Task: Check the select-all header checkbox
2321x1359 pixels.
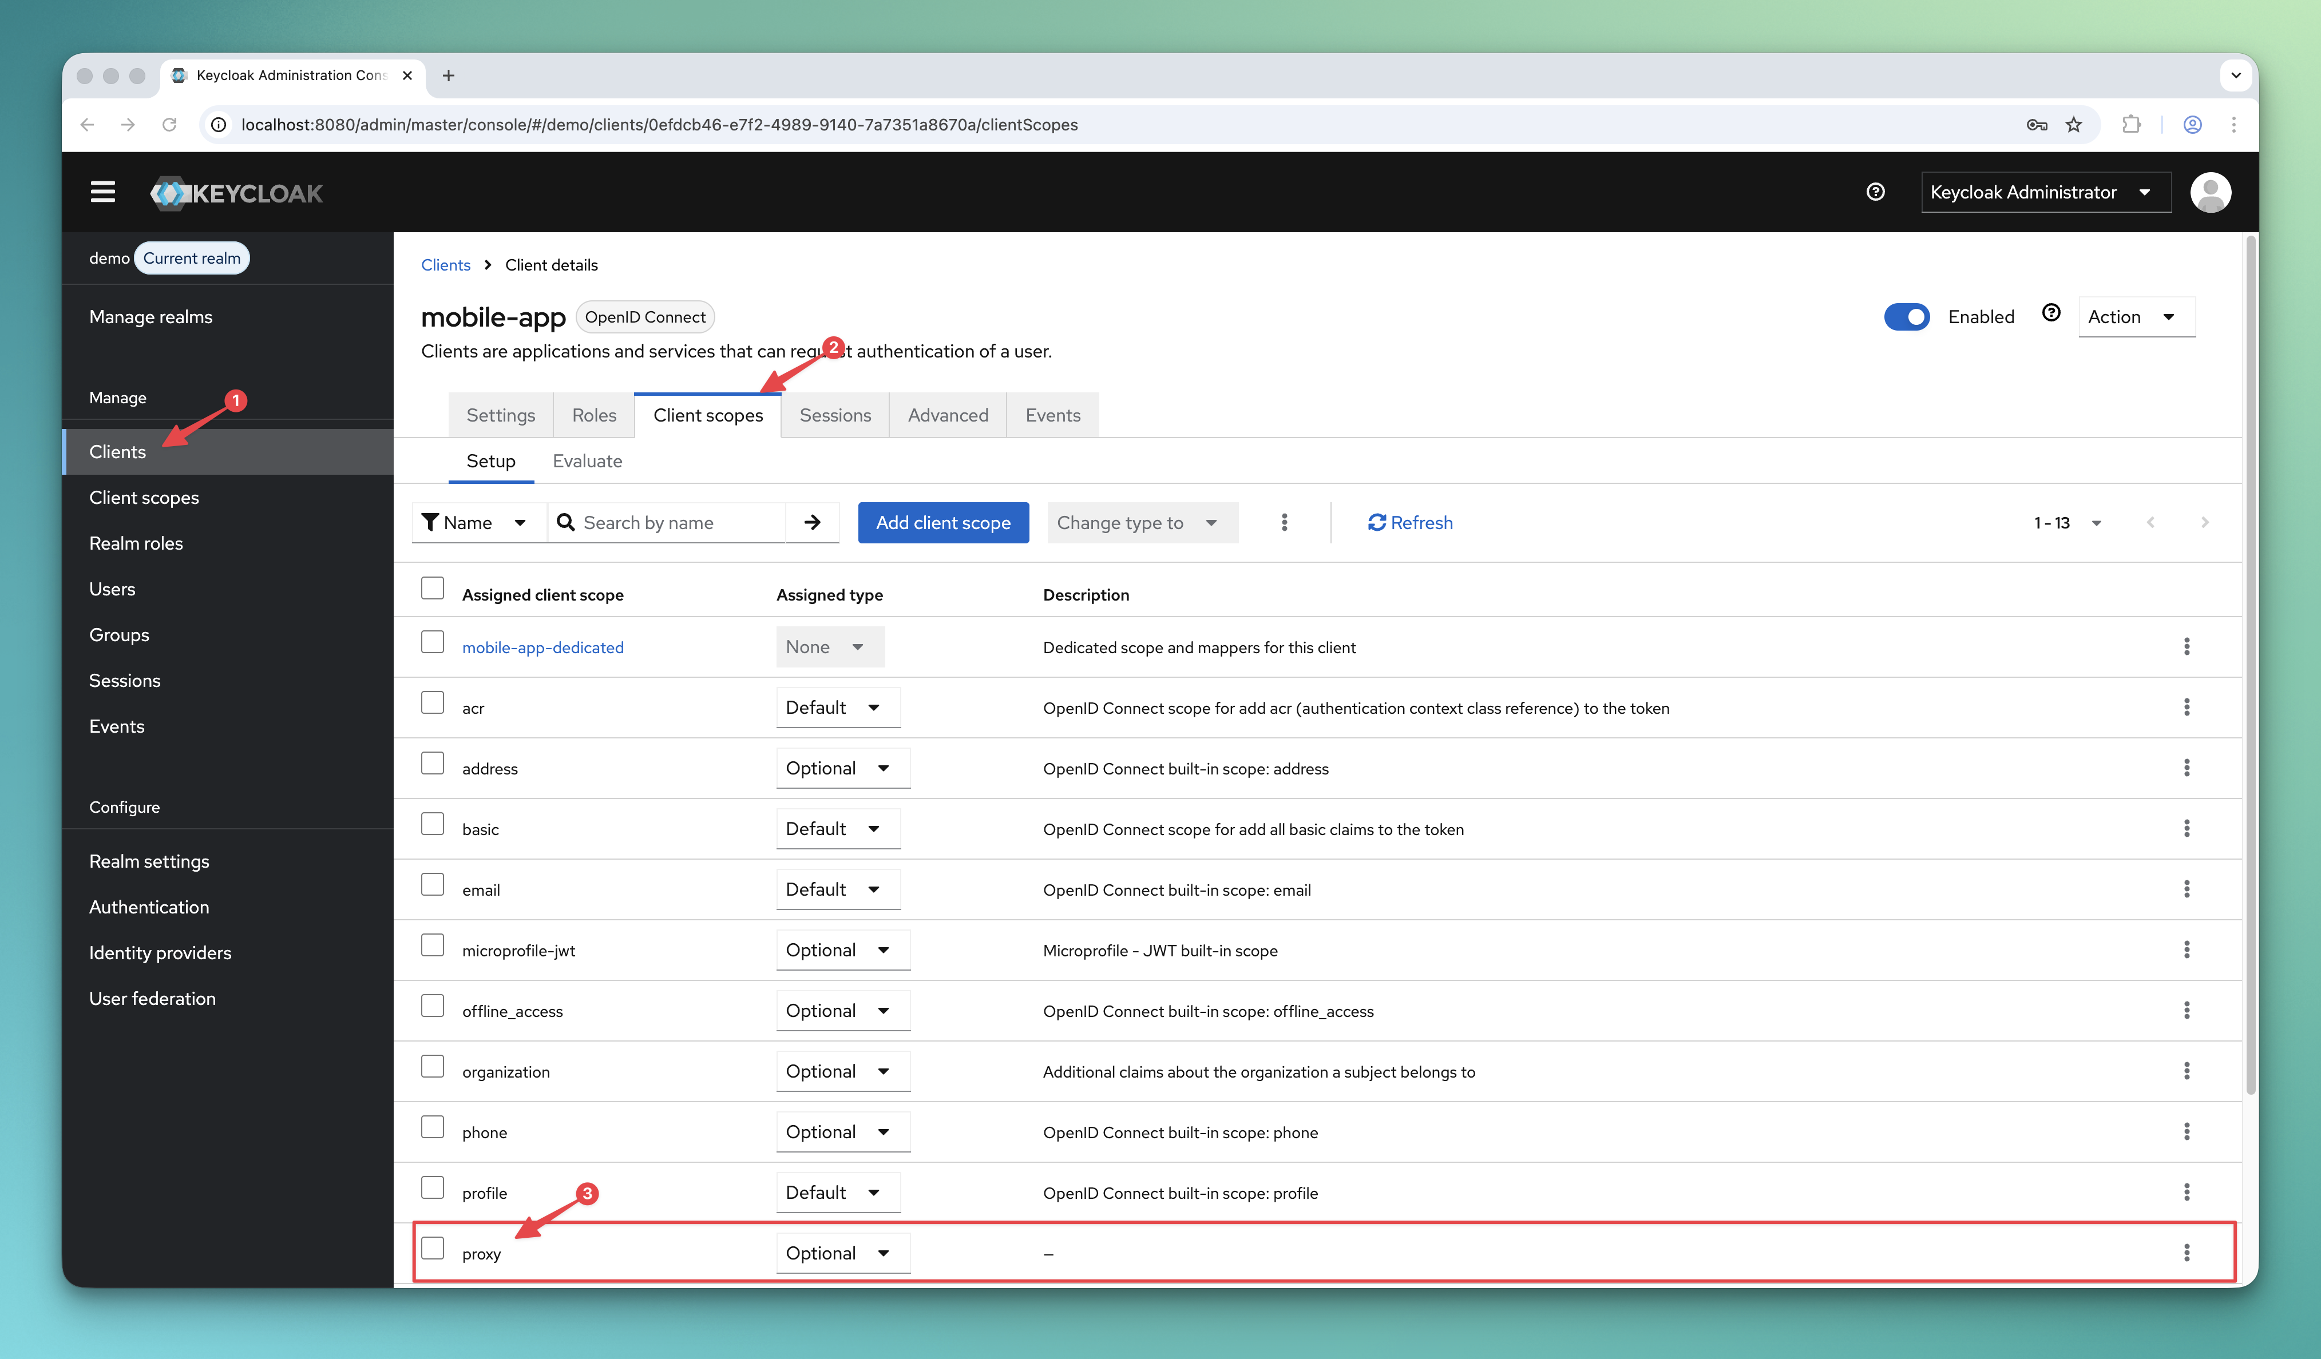Action: pyautogui.click(x=432, y=587)
